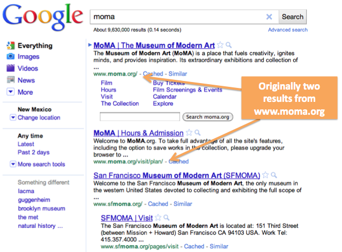The width and height of the screenshot is (342, 252).
Task: Click the New Mexico location label
Action: tap(35, 109)
